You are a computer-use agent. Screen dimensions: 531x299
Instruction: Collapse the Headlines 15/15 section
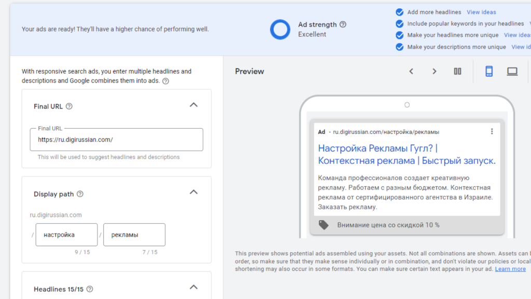tap(193, 288)
